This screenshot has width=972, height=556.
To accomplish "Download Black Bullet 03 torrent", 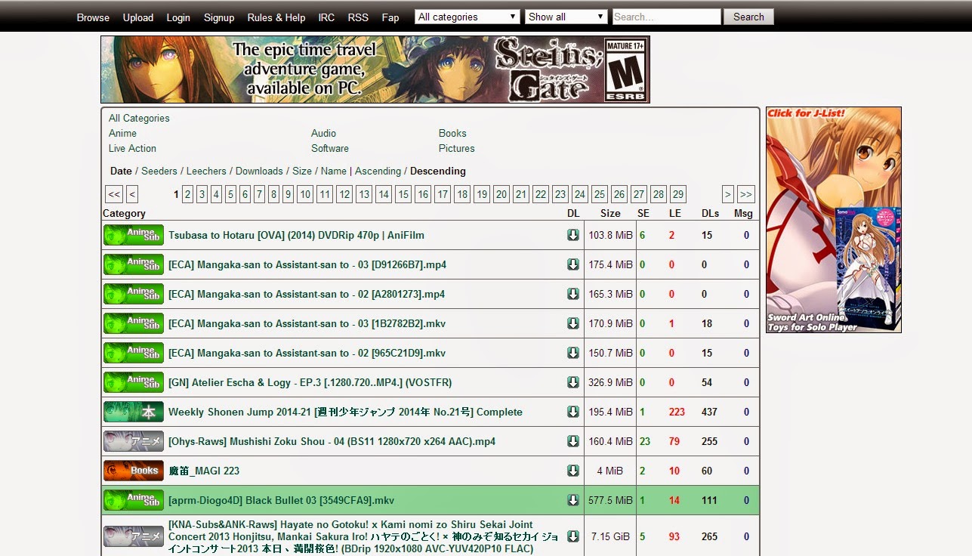I will [573, 500].
